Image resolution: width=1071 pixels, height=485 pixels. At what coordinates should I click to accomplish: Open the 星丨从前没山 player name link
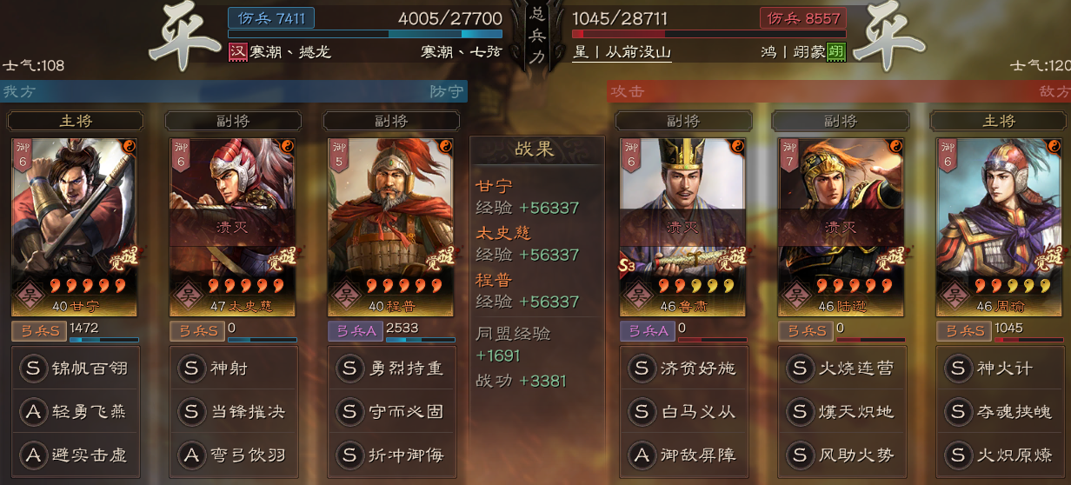(x=622, y=52)
